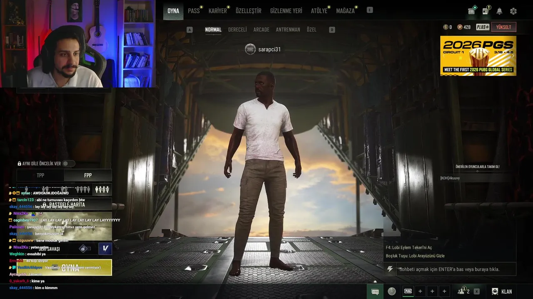Click the BP currency icon showing 428
The image size is (533, 299).
460,27
